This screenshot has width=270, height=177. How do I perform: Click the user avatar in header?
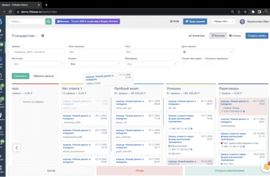[242, 21]
